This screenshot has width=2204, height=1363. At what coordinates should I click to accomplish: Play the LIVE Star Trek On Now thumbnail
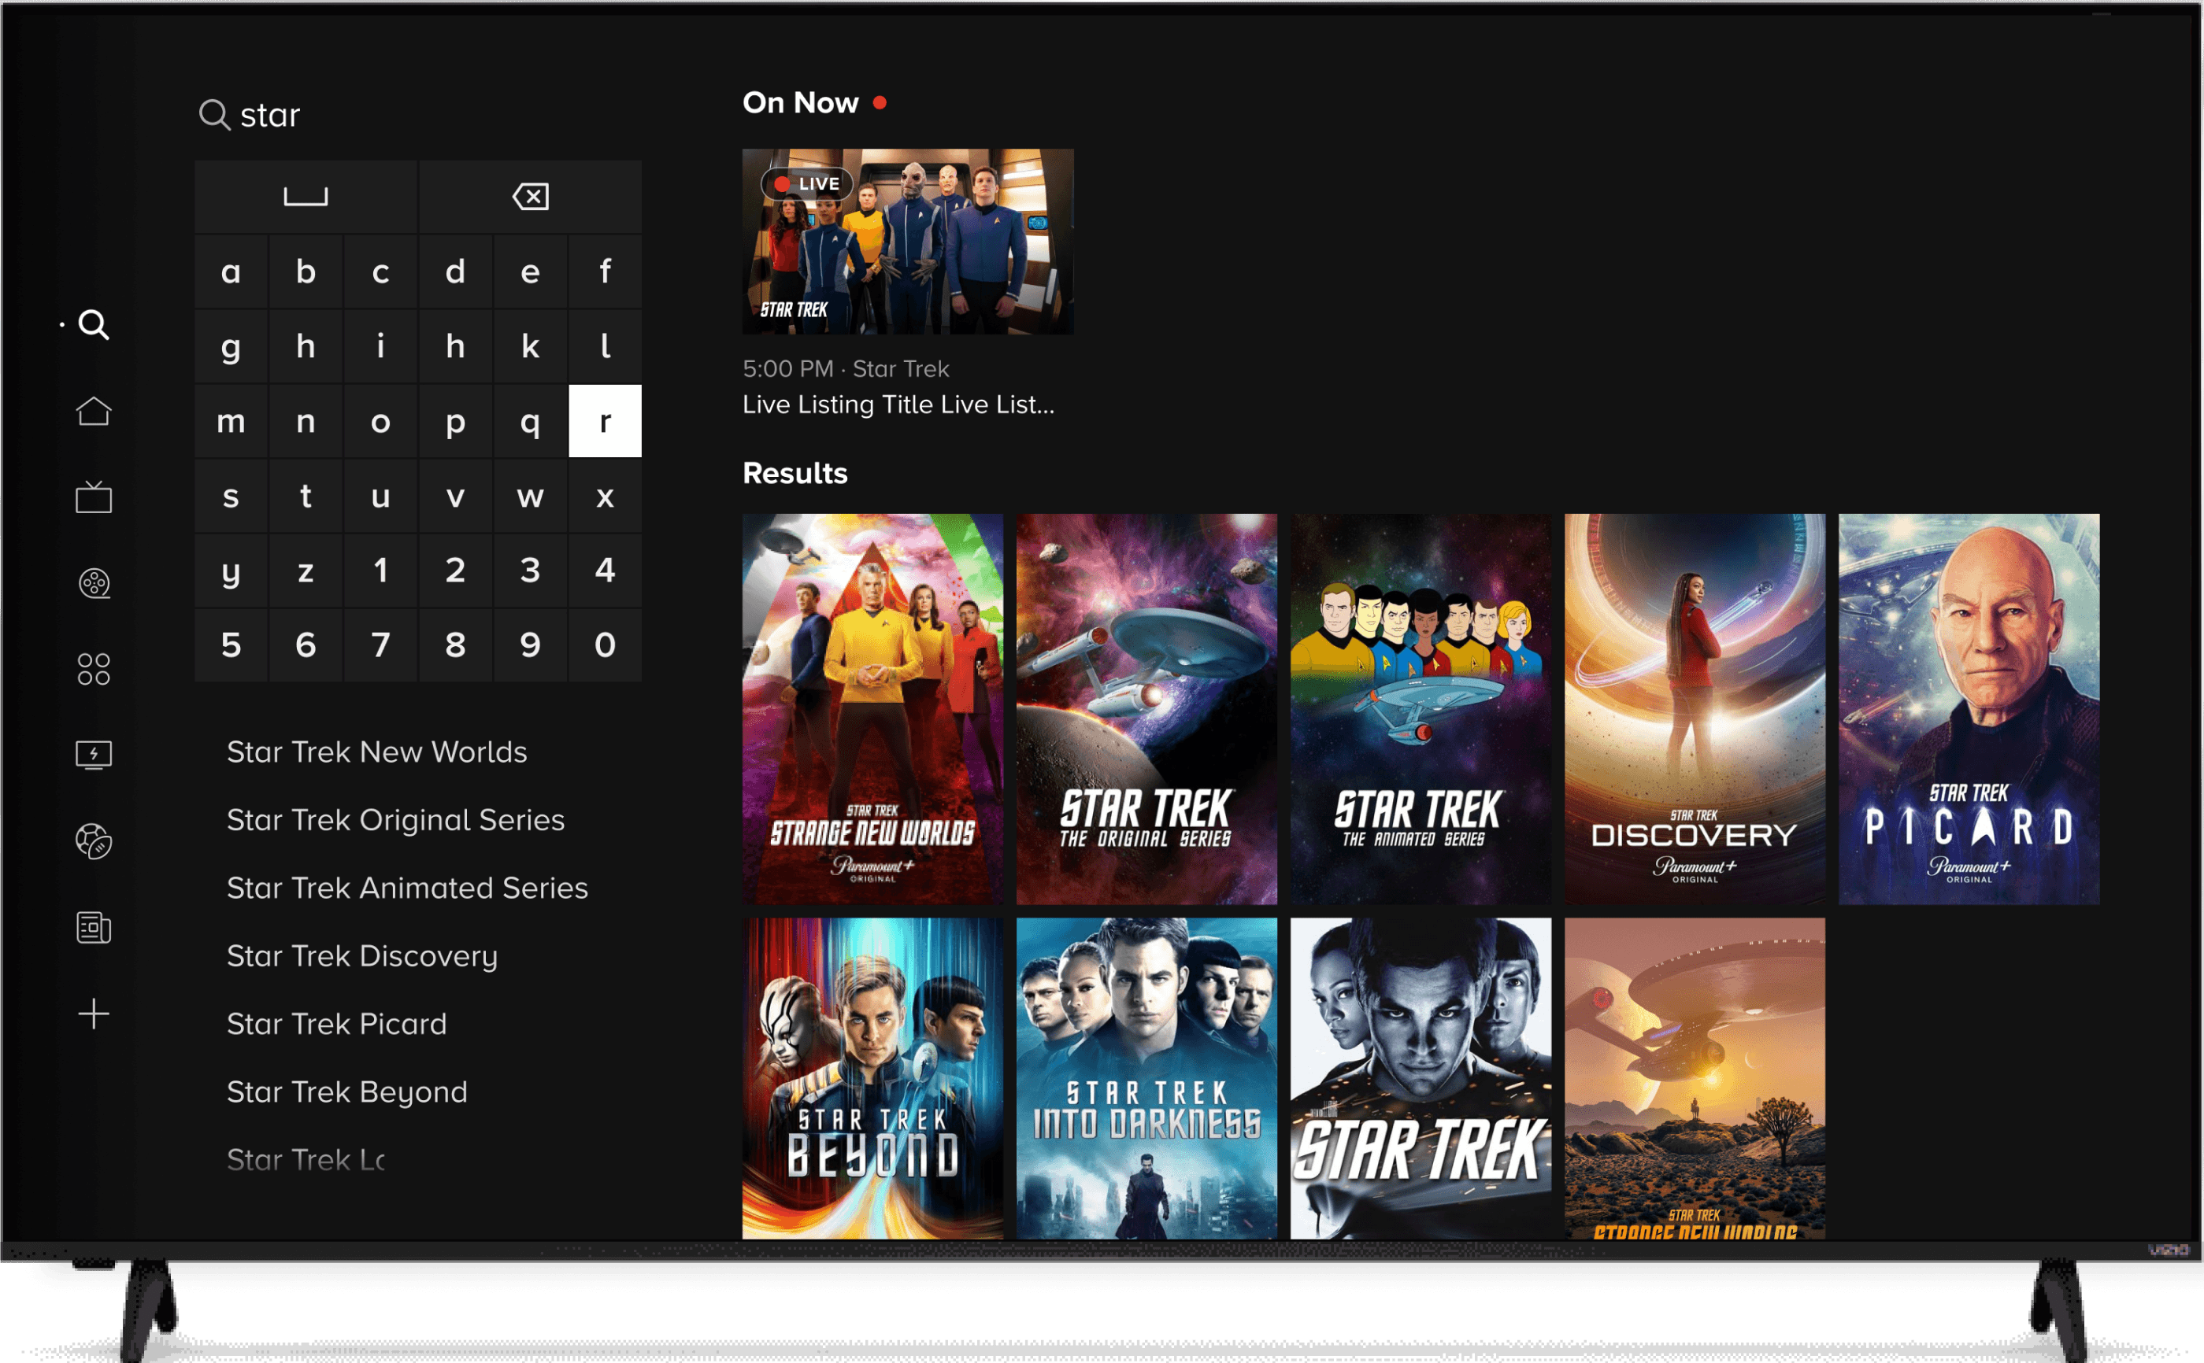pyautogui.click(x=908, y=242)
